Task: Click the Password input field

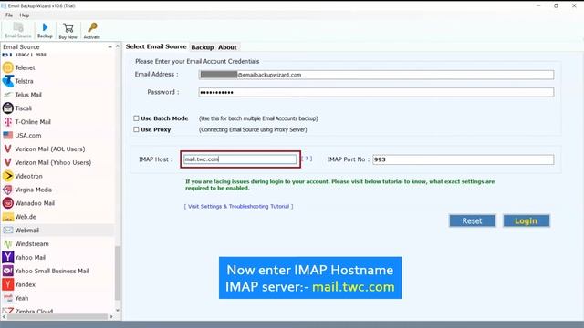Action: click(x=376, y=92)
